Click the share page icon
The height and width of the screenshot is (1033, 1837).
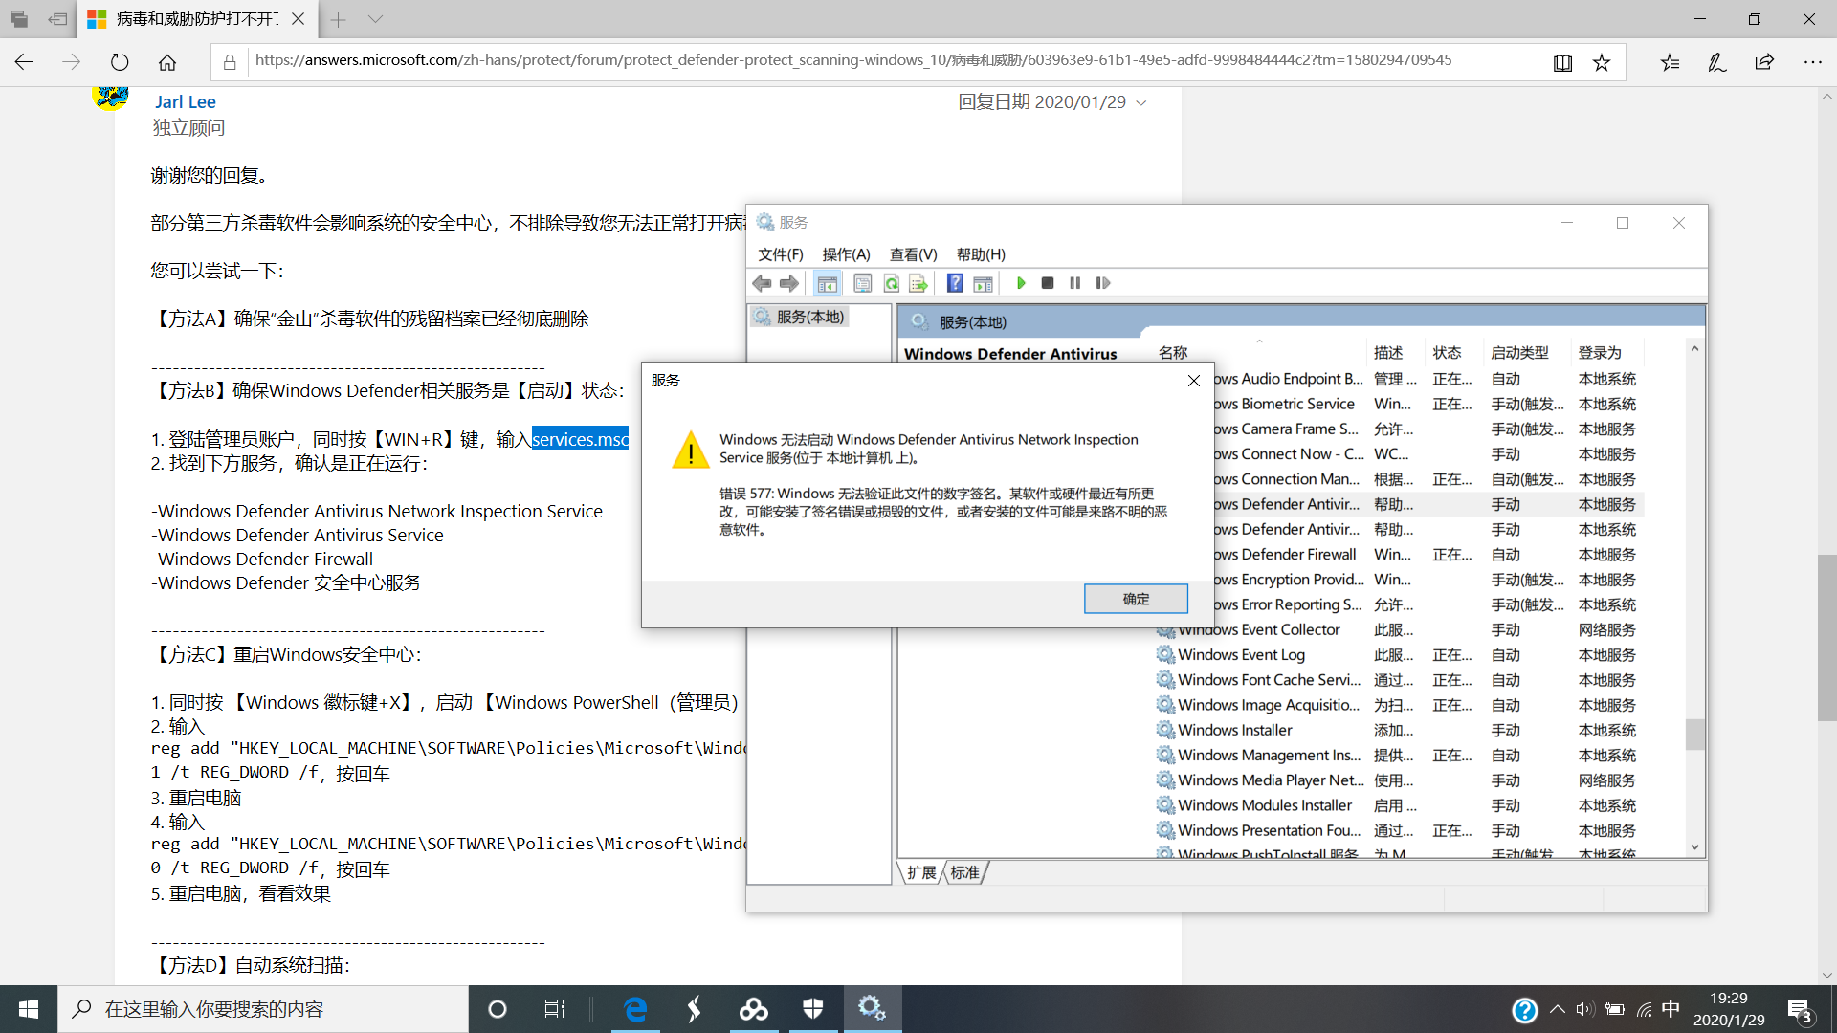pyautogui.click(x=1764, y=62)
